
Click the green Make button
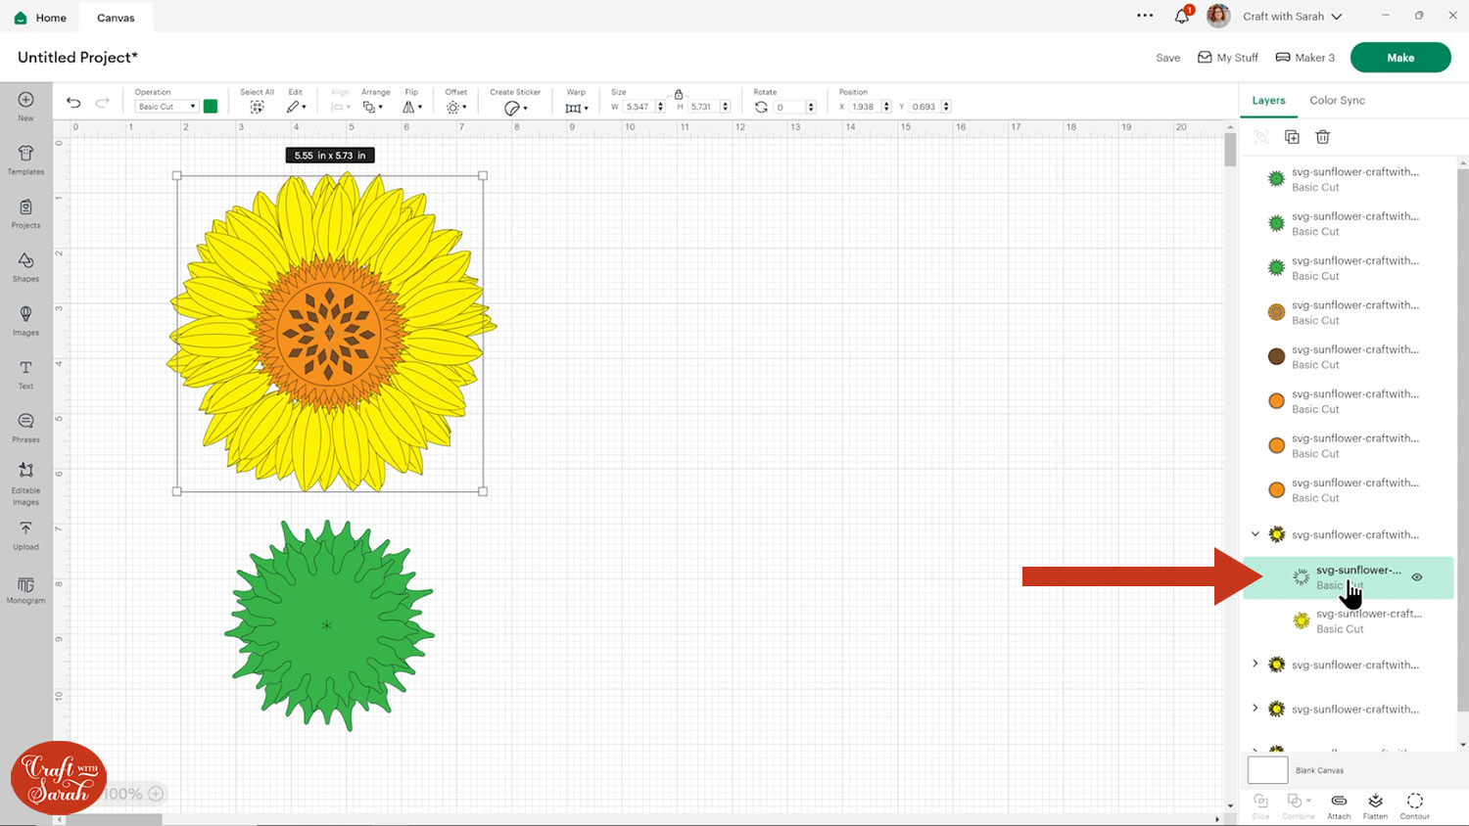pos(1399,58)
